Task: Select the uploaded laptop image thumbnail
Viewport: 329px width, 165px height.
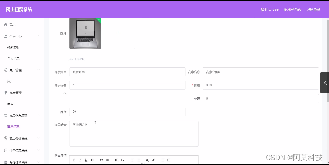Action: tap(85, 33)
